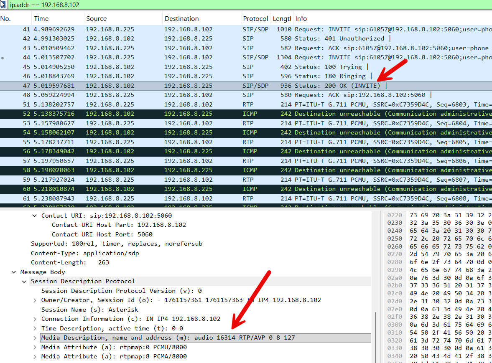Screen dimensions: 492x363
Task: Click the Info column header
Action: [301, 19]
